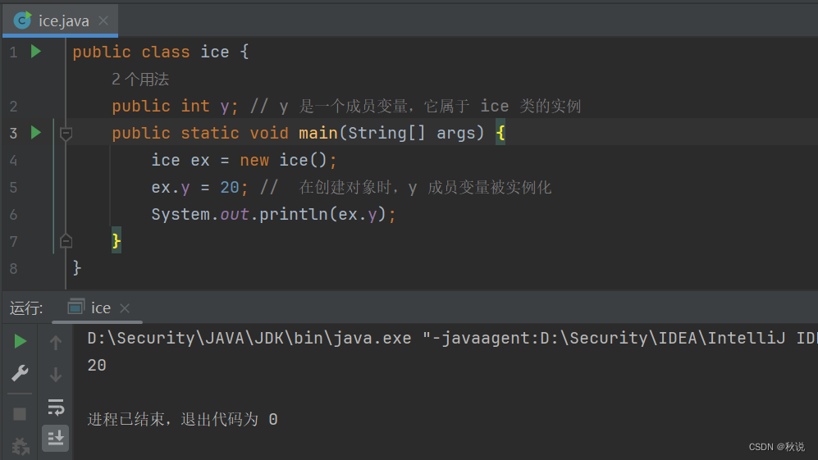Toggle soft-wrap in console output
The image size is (818, 460).
[55, 408]
